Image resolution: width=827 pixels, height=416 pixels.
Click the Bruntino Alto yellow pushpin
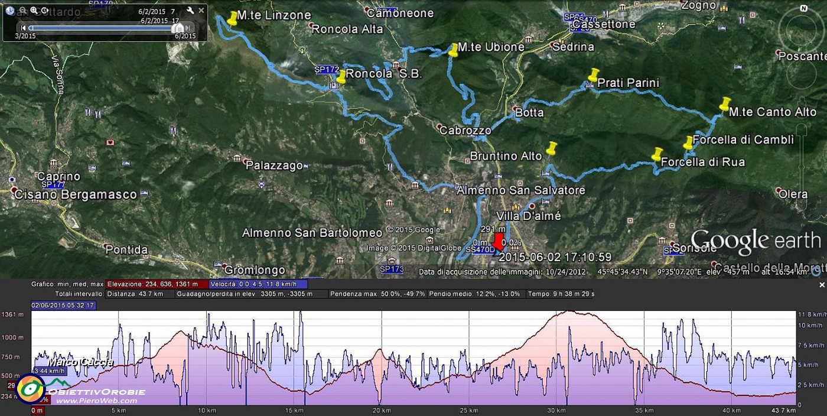(552, 148)
